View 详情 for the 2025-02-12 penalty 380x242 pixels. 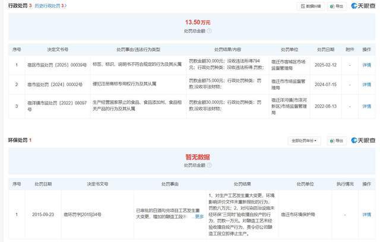(x=366, y=65)
